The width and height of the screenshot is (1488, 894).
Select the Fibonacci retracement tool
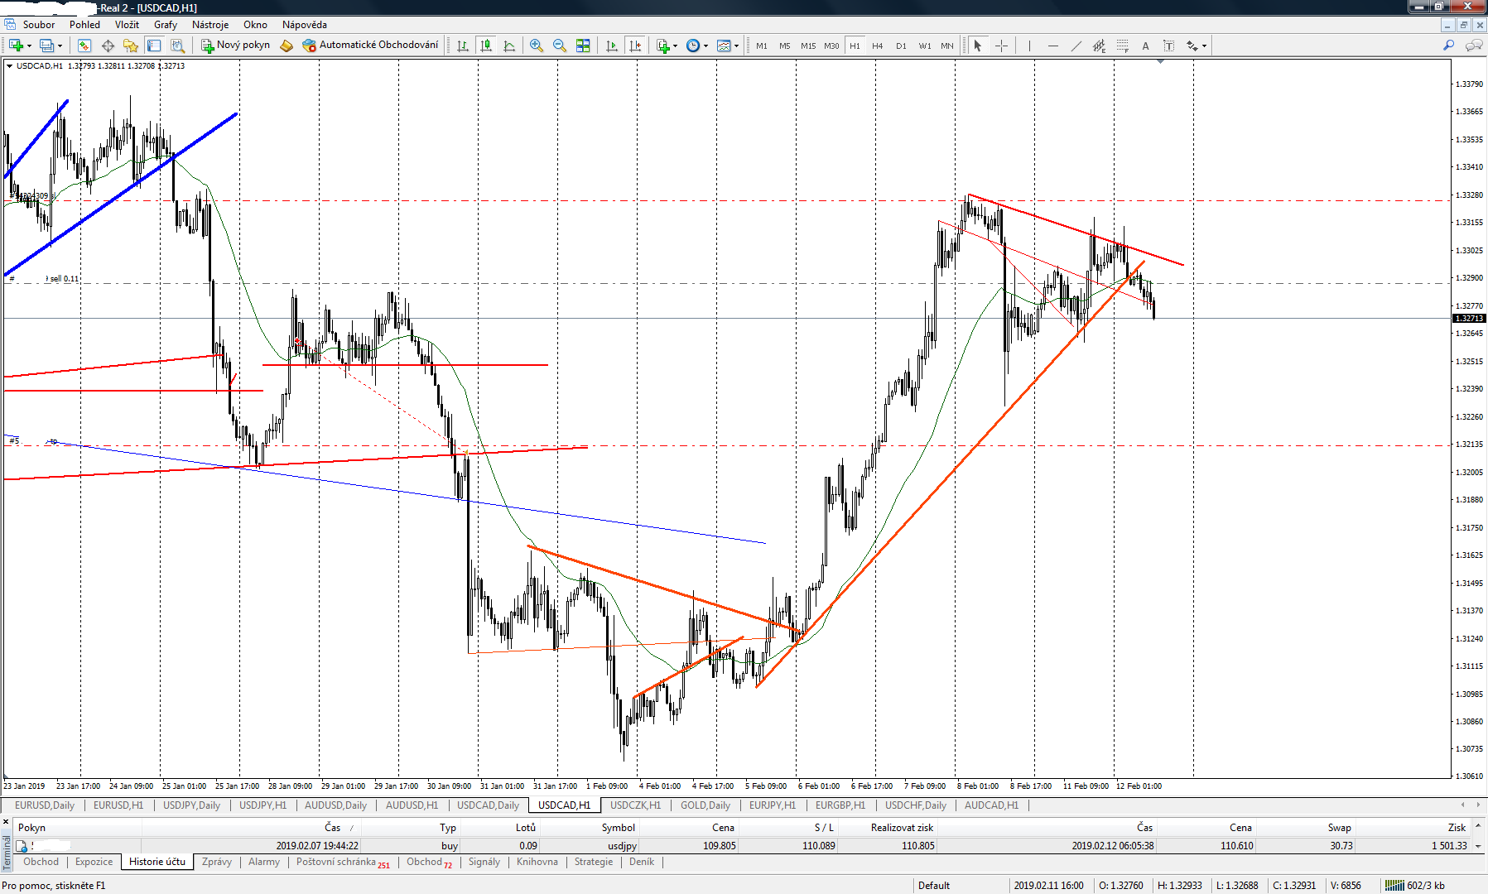click(x=1122, y=46)
